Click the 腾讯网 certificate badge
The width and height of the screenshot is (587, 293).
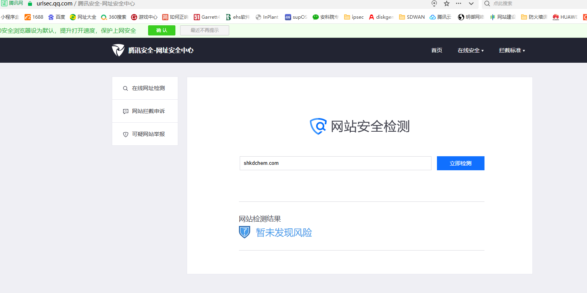12,3
